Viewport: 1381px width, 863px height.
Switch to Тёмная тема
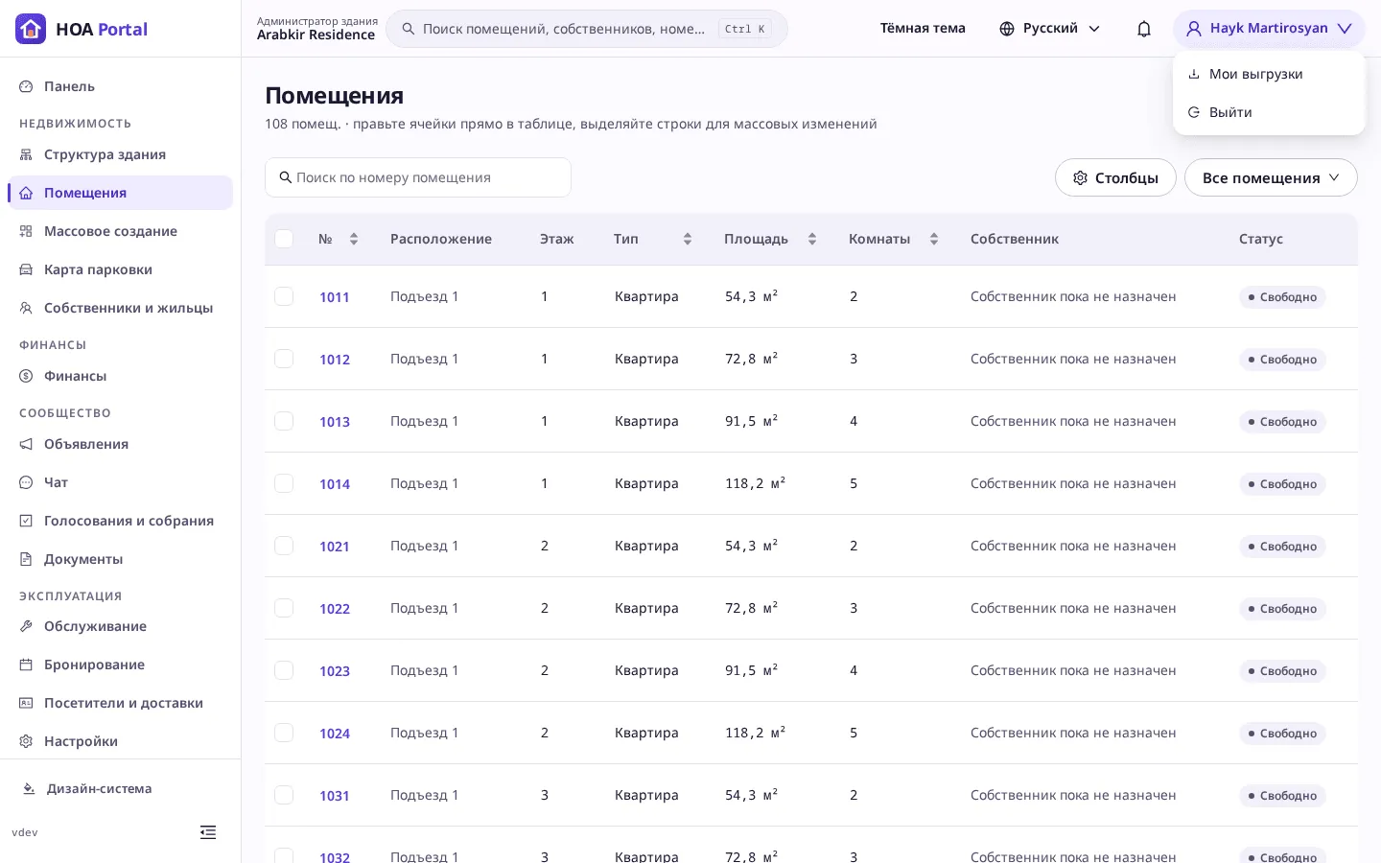[x=923, y=29]
